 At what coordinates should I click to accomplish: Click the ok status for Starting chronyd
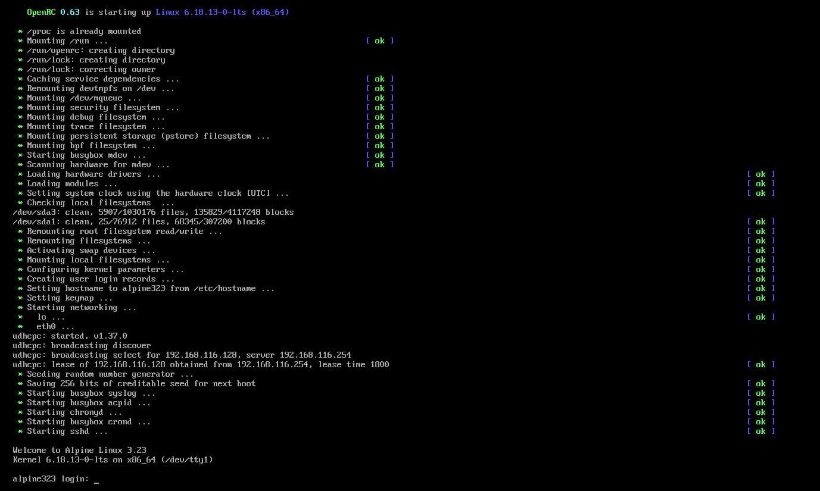pyautogui.click(x=760, y=412)
